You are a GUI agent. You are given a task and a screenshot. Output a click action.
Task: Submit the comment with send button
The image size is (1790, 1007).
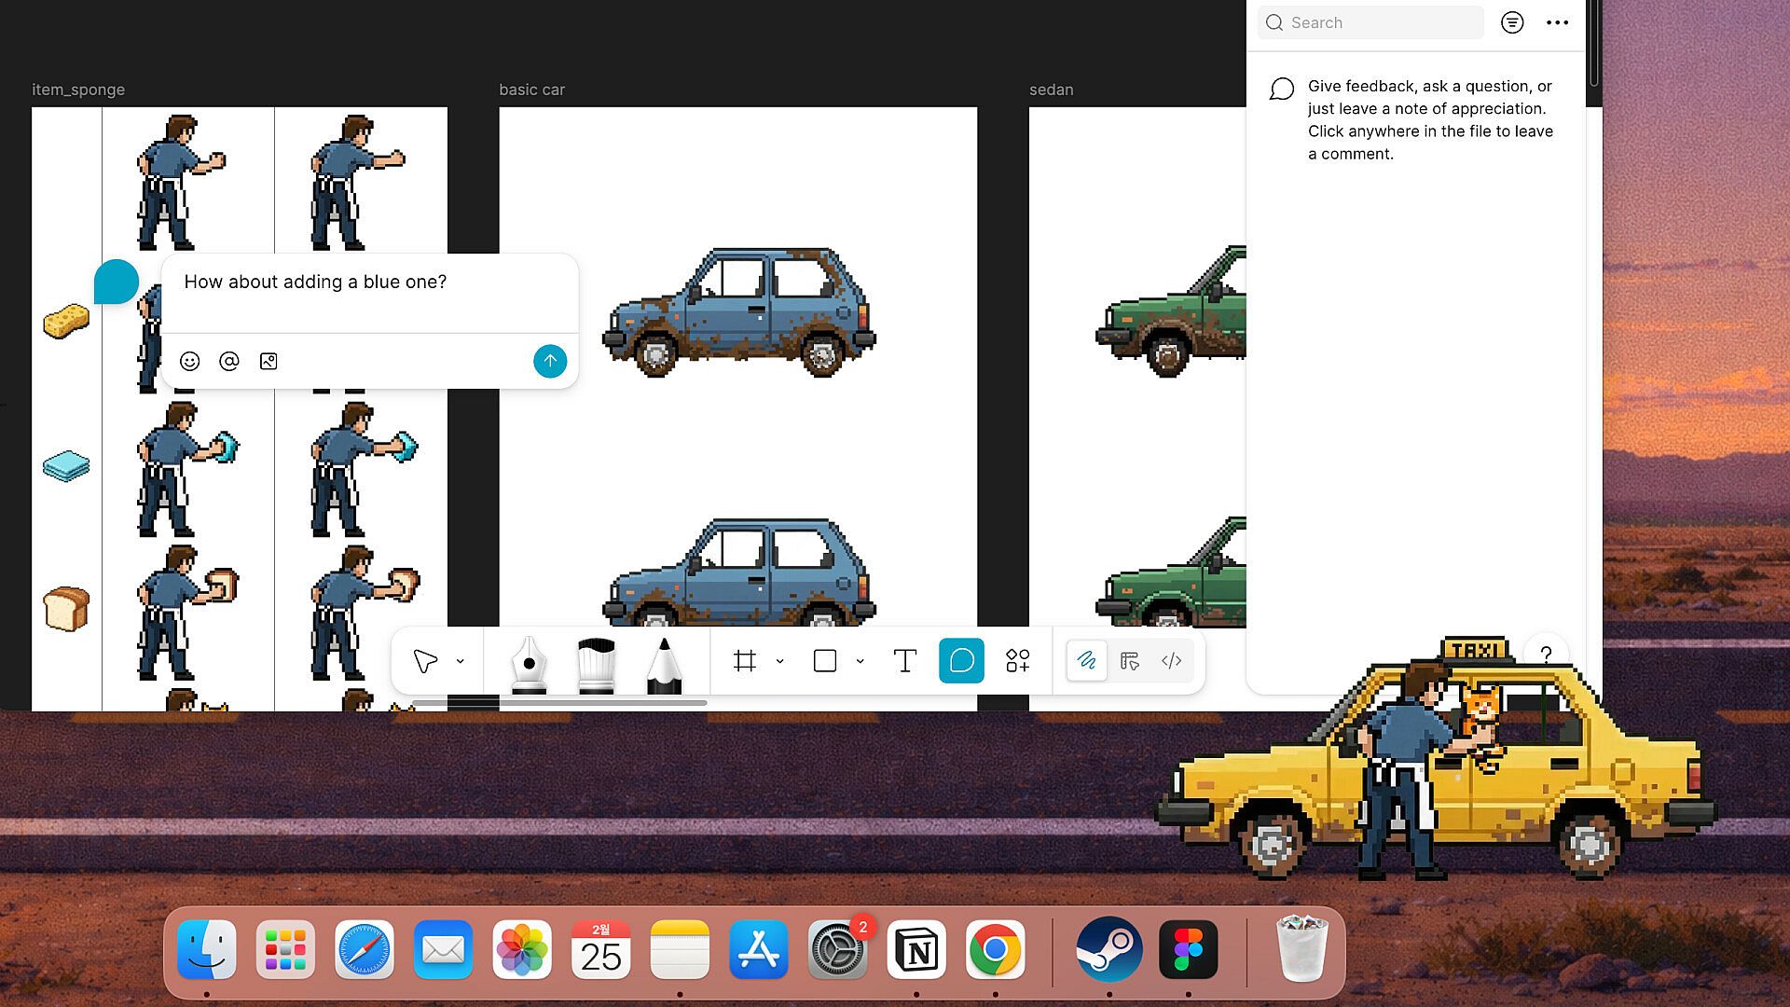[550, 361]
